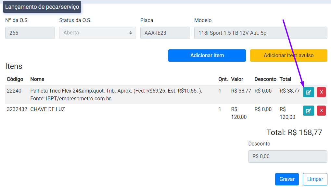The width and height of the screenshot is (331, 189).
Task: Clear the form with Limpar
Action: (315, 179)
